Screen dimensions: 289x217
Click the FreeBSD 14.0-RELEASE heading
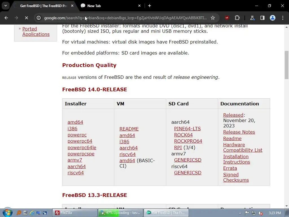tap(95, 90)
